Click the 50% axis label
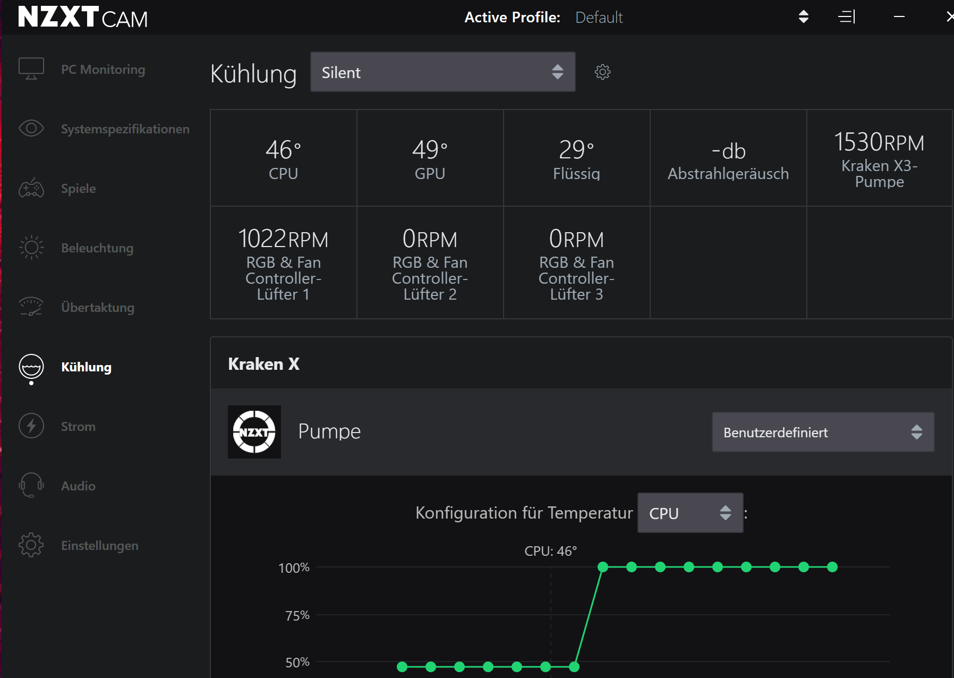This screenshot has width=954, height=678. coord(297,663)
